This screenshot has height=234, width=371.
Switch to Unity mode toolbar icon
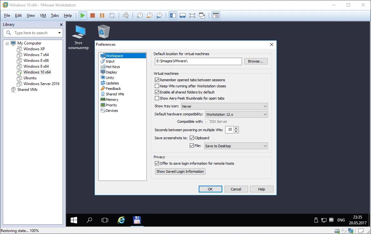[x=202, y=15]
